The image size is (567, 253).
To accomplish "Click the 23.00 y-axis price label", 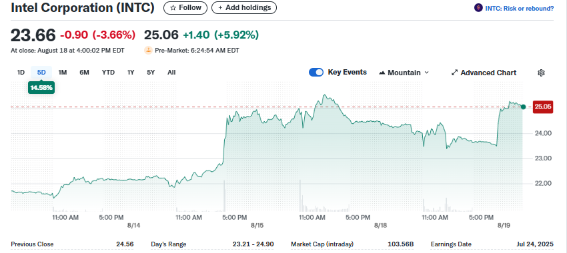I will tap(542, 158).
